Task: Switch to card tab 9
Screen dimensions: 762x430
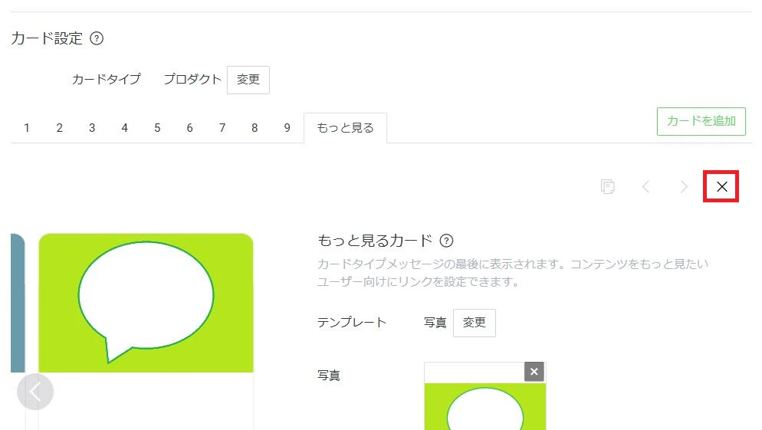Action: (x=287, y=128)
